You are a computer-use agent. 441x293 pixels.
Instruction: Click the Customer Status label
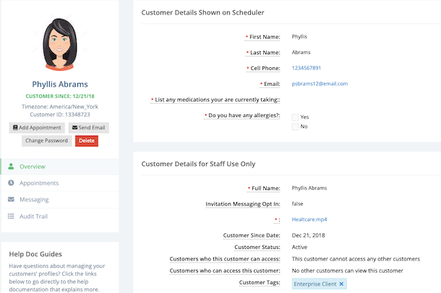257,247
